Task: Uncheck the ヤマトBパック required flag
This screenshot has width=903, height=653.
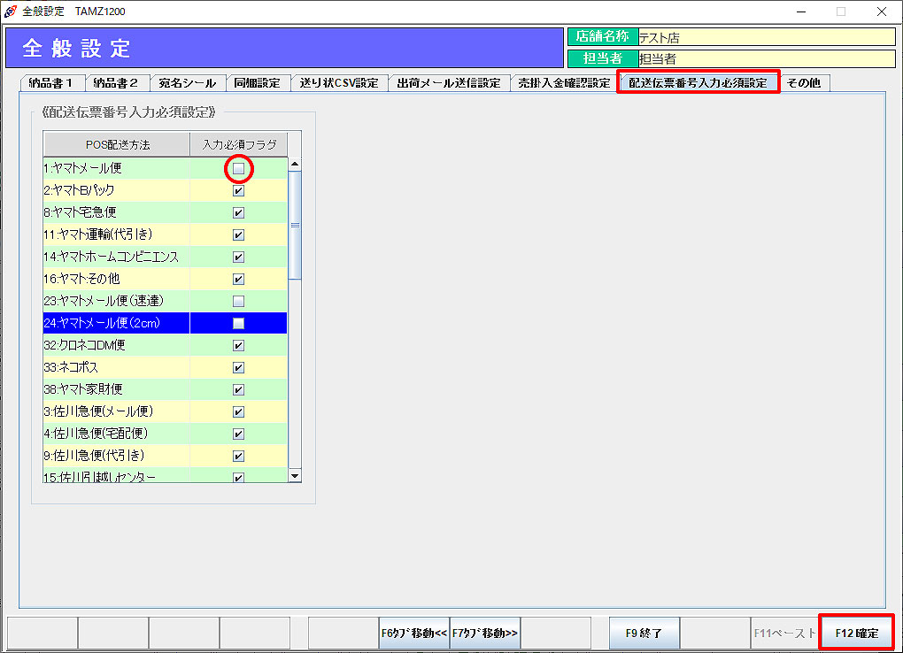Action: 238,190
